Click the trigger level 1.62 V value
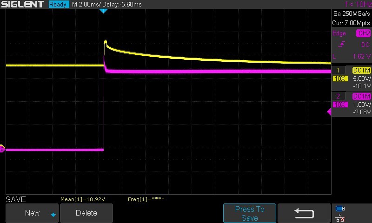 [362, 56]
